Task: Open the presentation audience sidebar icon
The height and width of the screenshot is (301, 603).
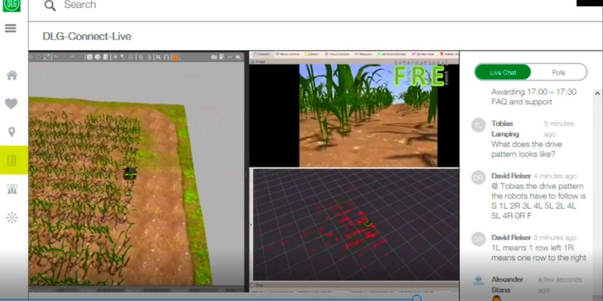Action: coord(12,189)
